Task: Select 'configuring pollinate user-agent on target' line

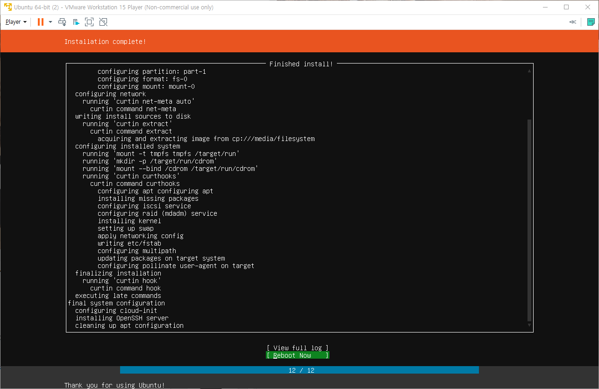Action: tap(176, 266)
